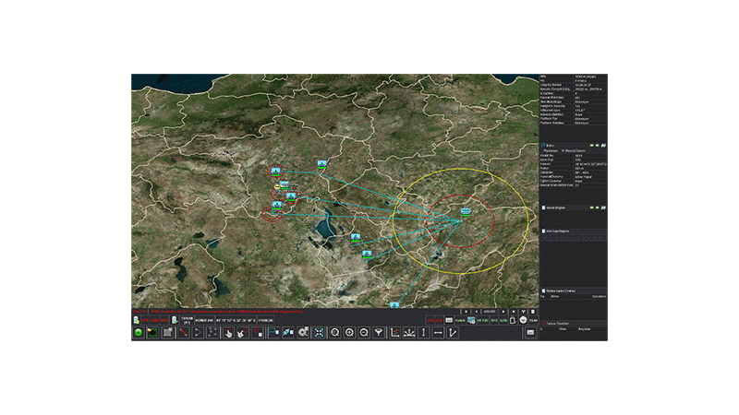The height and width of the screenshot is (415, 739).
Task: Click the satellite link icon in toolbar
Action: pyautogui.click(x=288, y=333)
